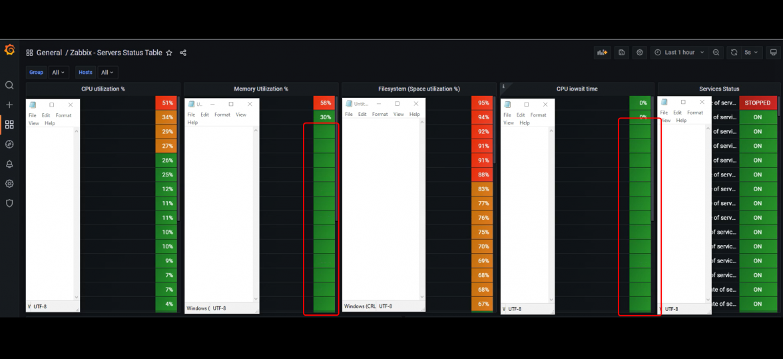Click the 4% CPU utilization cell
Image resolution: width=783 pixels, height=359 pixels.
[166, 304]
